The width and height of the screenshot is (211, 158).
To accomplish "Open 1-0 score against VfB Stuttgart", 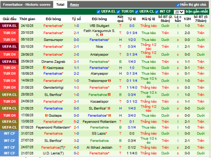I will [76, 26].
